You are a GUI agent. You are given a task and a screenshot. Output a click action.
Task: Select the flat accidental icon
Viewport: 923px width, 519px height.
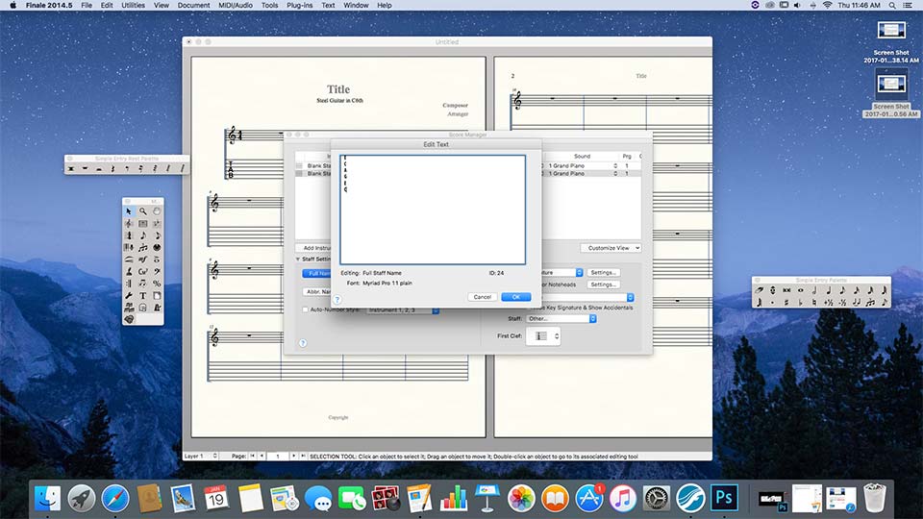pyautogui.click(x=802, y=303)
